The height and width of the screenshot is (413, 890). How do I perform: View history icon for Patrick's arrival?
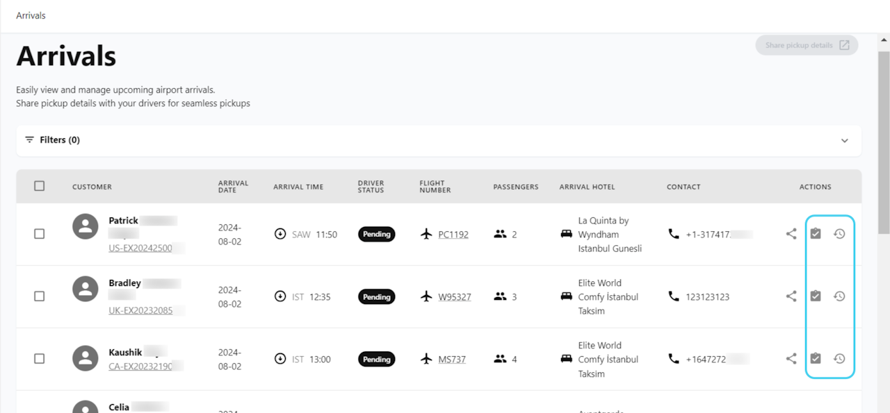(839, 234)
